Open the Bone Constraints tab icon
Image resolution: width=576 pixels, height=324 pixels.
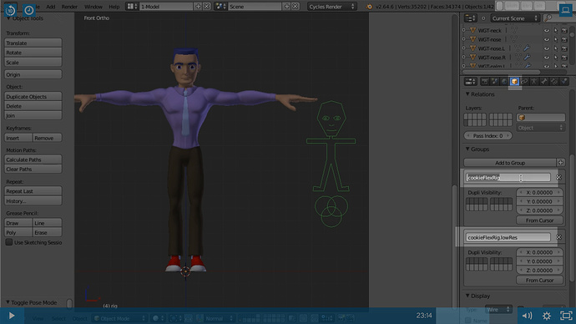(554, 82)
